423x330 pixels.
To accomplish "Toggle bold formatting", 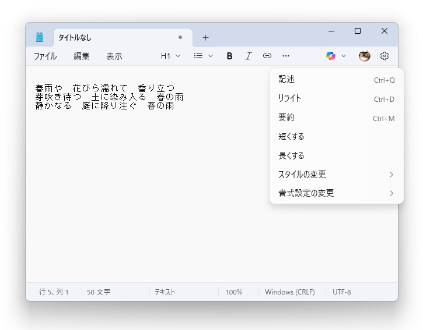I will pos(229,56).
